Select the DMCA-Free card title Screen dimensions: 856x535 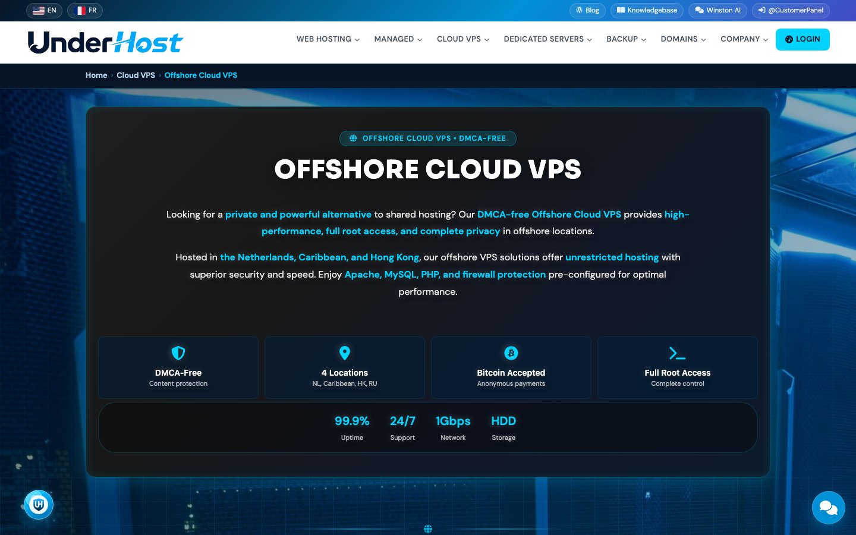(x=178, y=373)
